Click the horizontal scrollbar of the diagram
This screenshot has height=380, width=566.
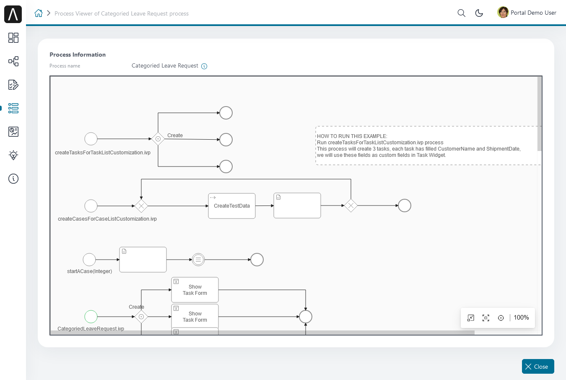[x=262, y=333]
